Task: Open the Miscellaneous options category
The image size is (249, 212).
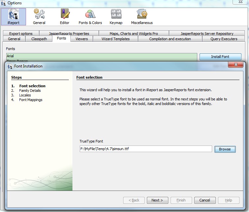Action: coord(142,17)
